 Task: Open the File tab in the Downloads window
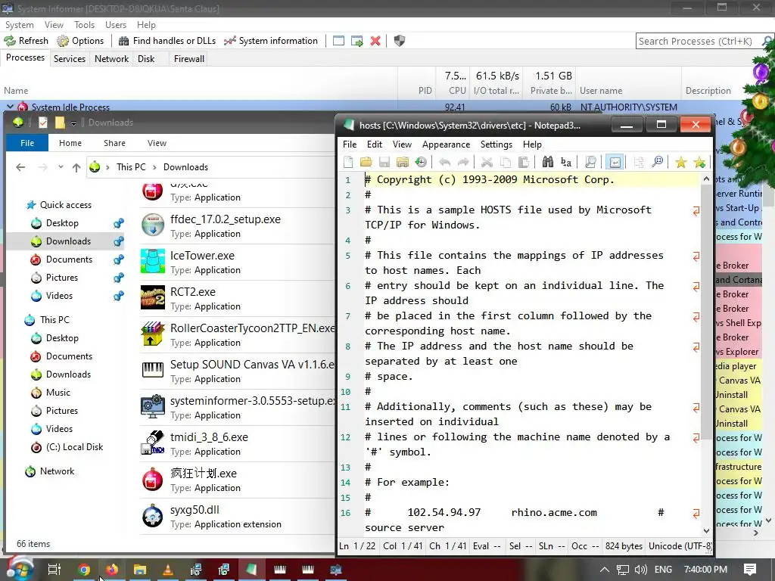[x=27, y=143]
